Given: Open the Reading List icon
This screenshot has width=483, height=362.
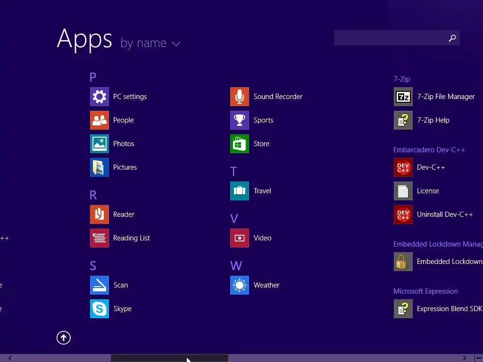Looking at the screenshot, I should point(99,238).
